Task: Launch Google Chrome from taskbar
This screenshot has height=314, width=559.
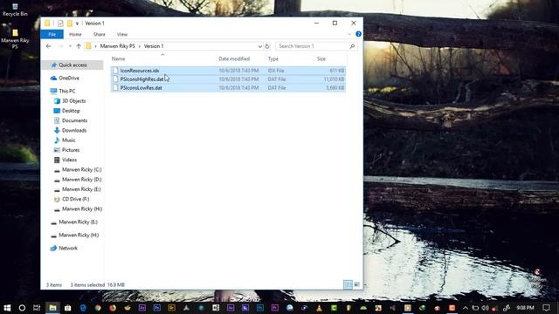Action: point(98,308)
